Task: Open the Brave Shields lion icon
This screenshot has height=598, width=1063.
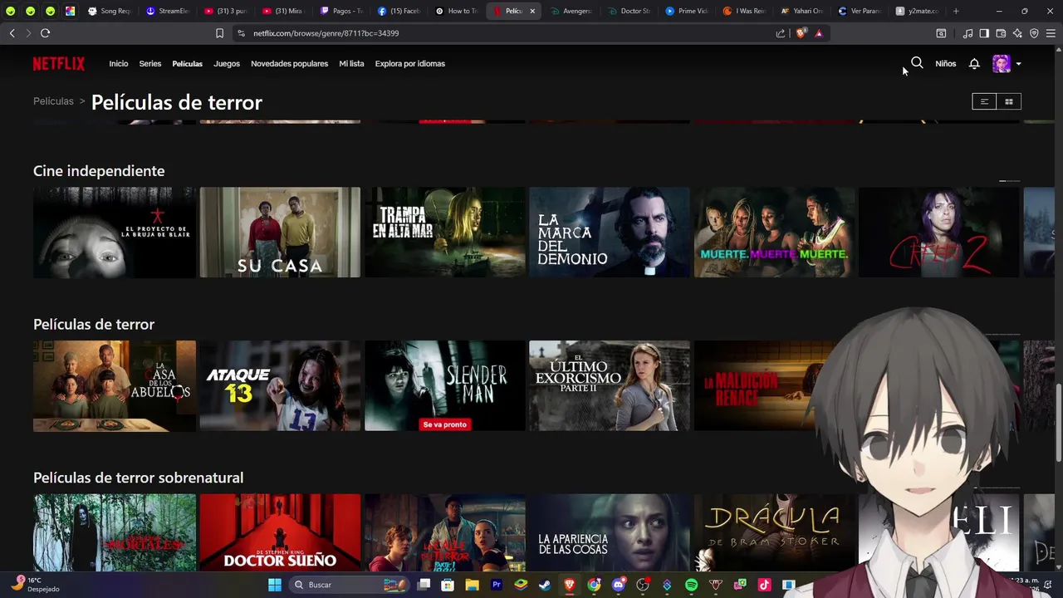Action: (801, 33)
